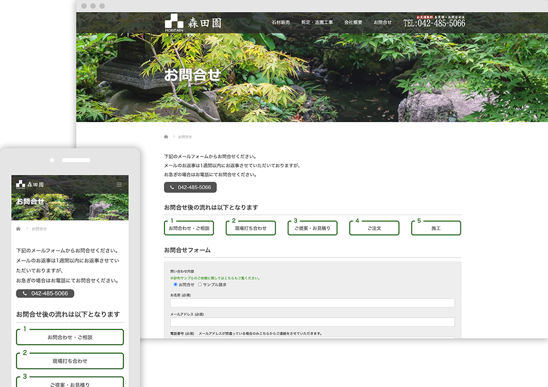Tap mobile step 2 現場打ち合わせ box
Viewport: 548px width, 387px height.
pos(70,361)
